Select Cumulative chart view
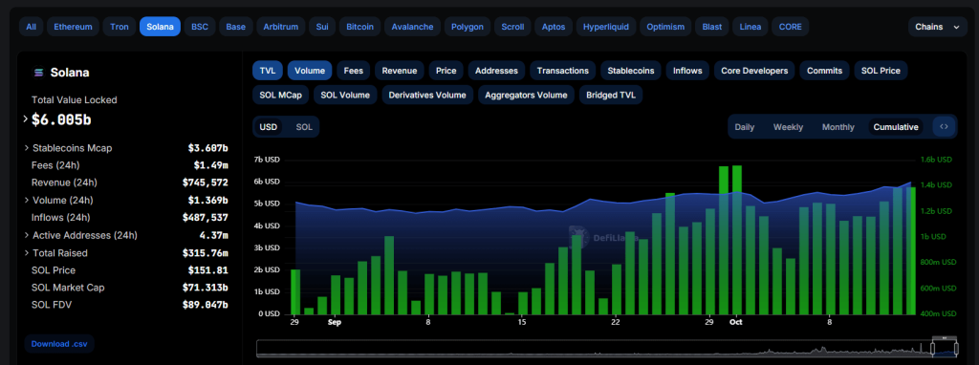 (895, 127)
